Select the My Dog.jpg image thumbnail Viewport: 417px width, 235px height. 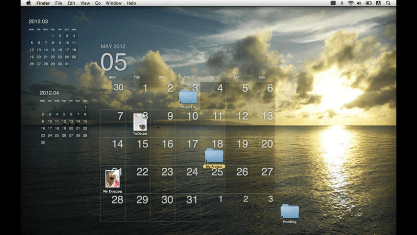[x=112, y=179]
